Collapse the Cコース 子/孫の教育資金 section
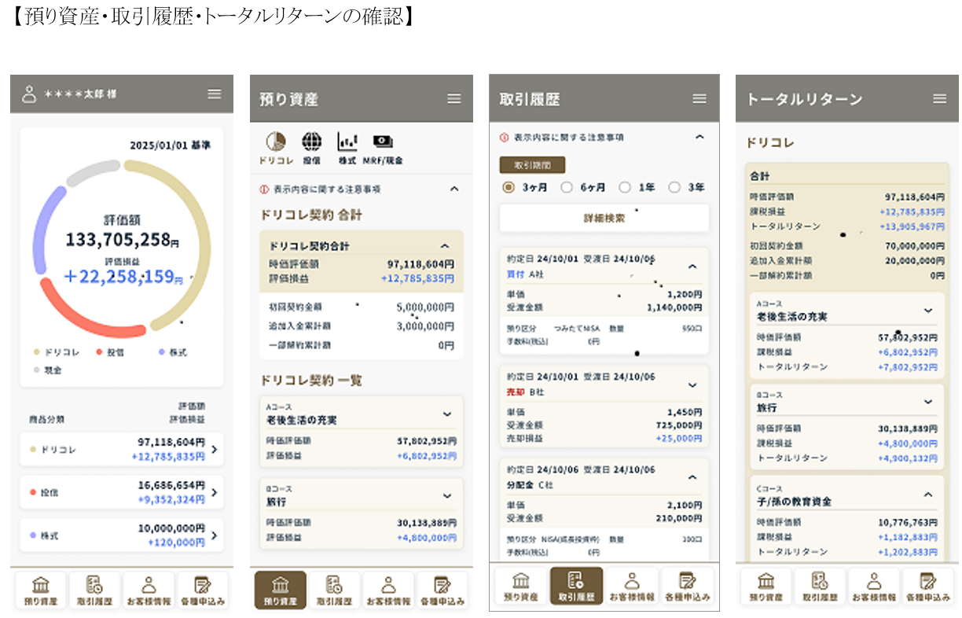The image size is (962, 618). coord(928,495)
